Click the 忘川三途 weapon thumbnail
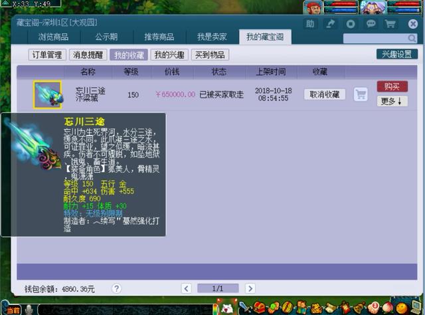 [x=47, y=94]
